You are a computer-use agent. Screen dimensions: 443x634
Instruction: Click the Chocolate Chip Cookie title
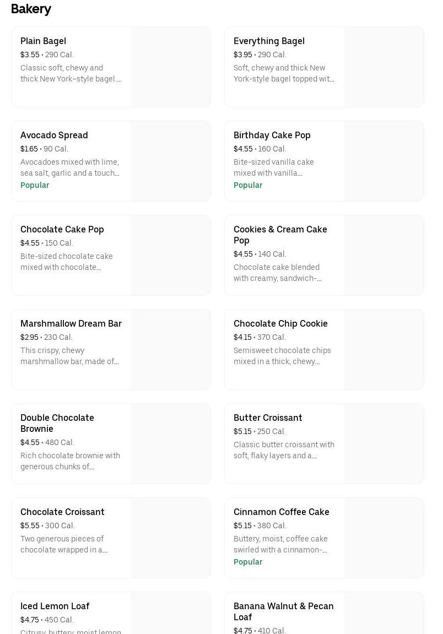tap(280, 324)
